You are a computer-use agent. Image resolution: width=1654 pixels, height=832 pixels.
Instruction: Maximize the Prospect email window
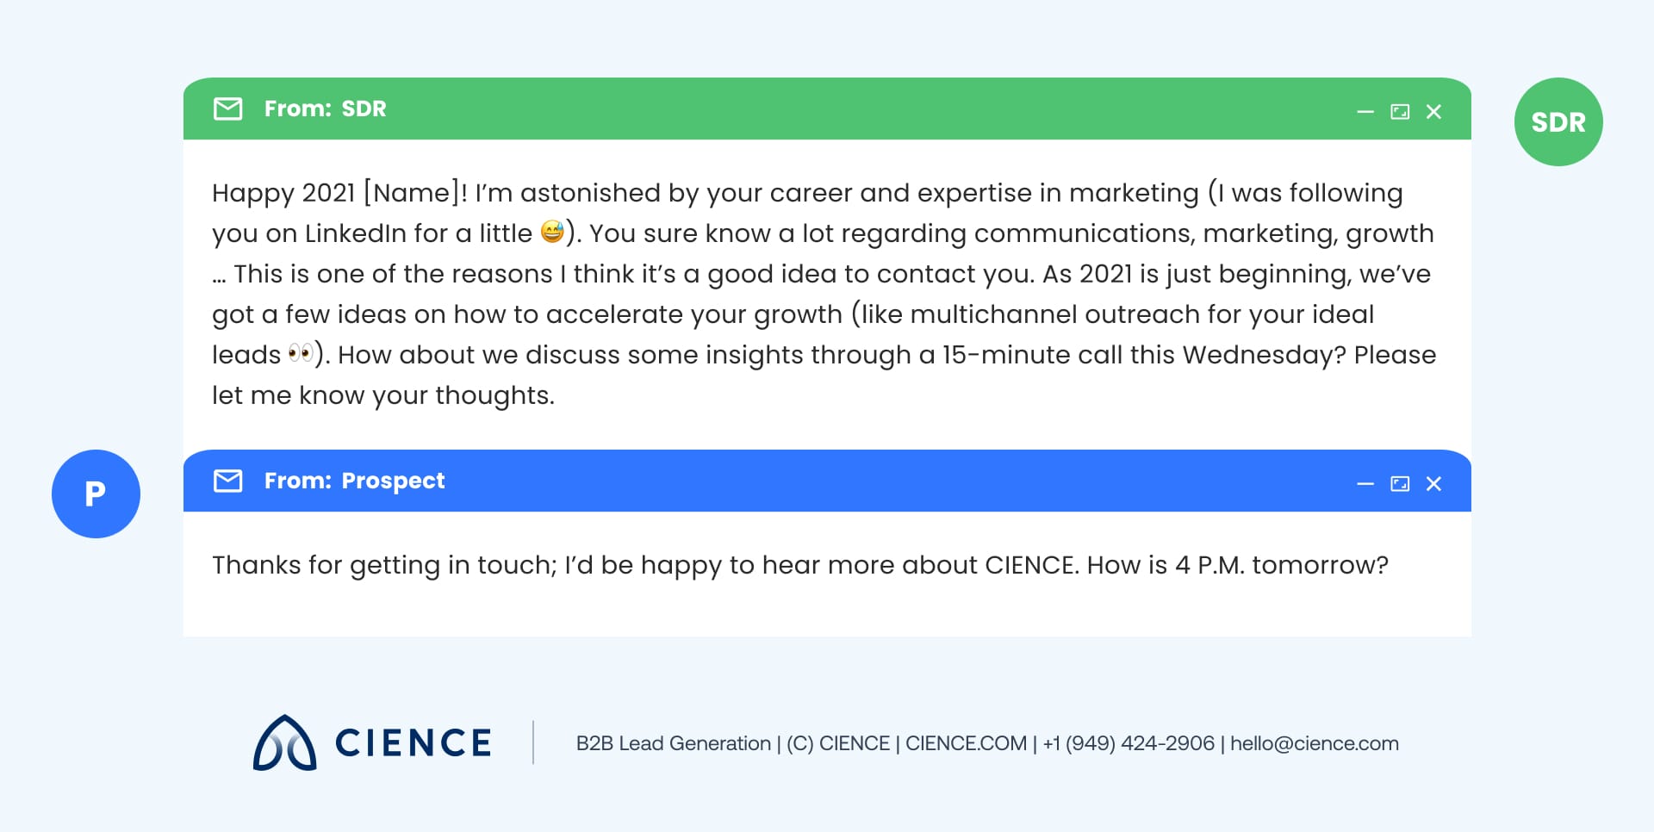tap(1400, 484)
